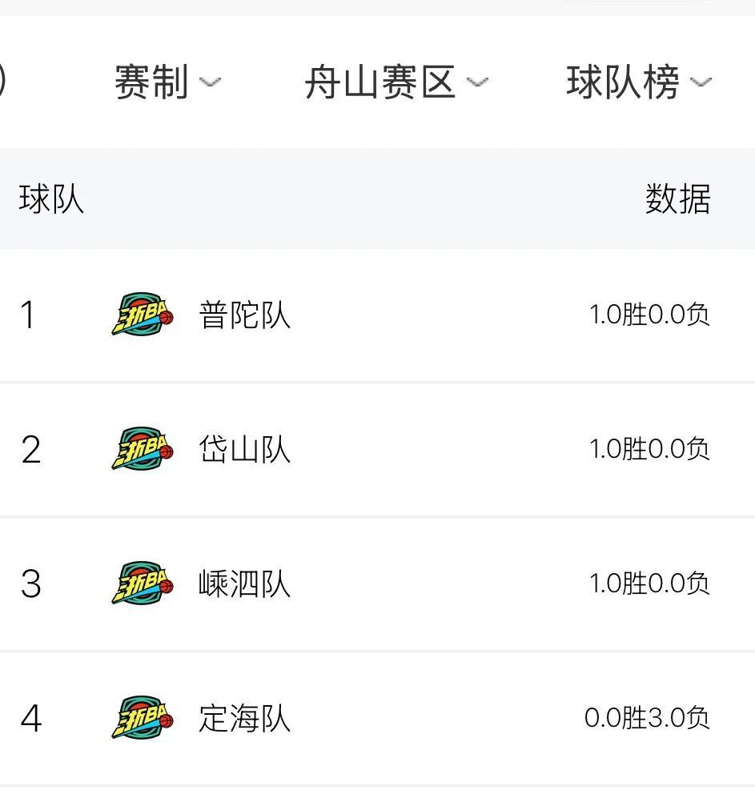Image resolution: width=755 pixels, height=798 pixels.
Task: Click the 数据 column header
Action: click(677, 199)
